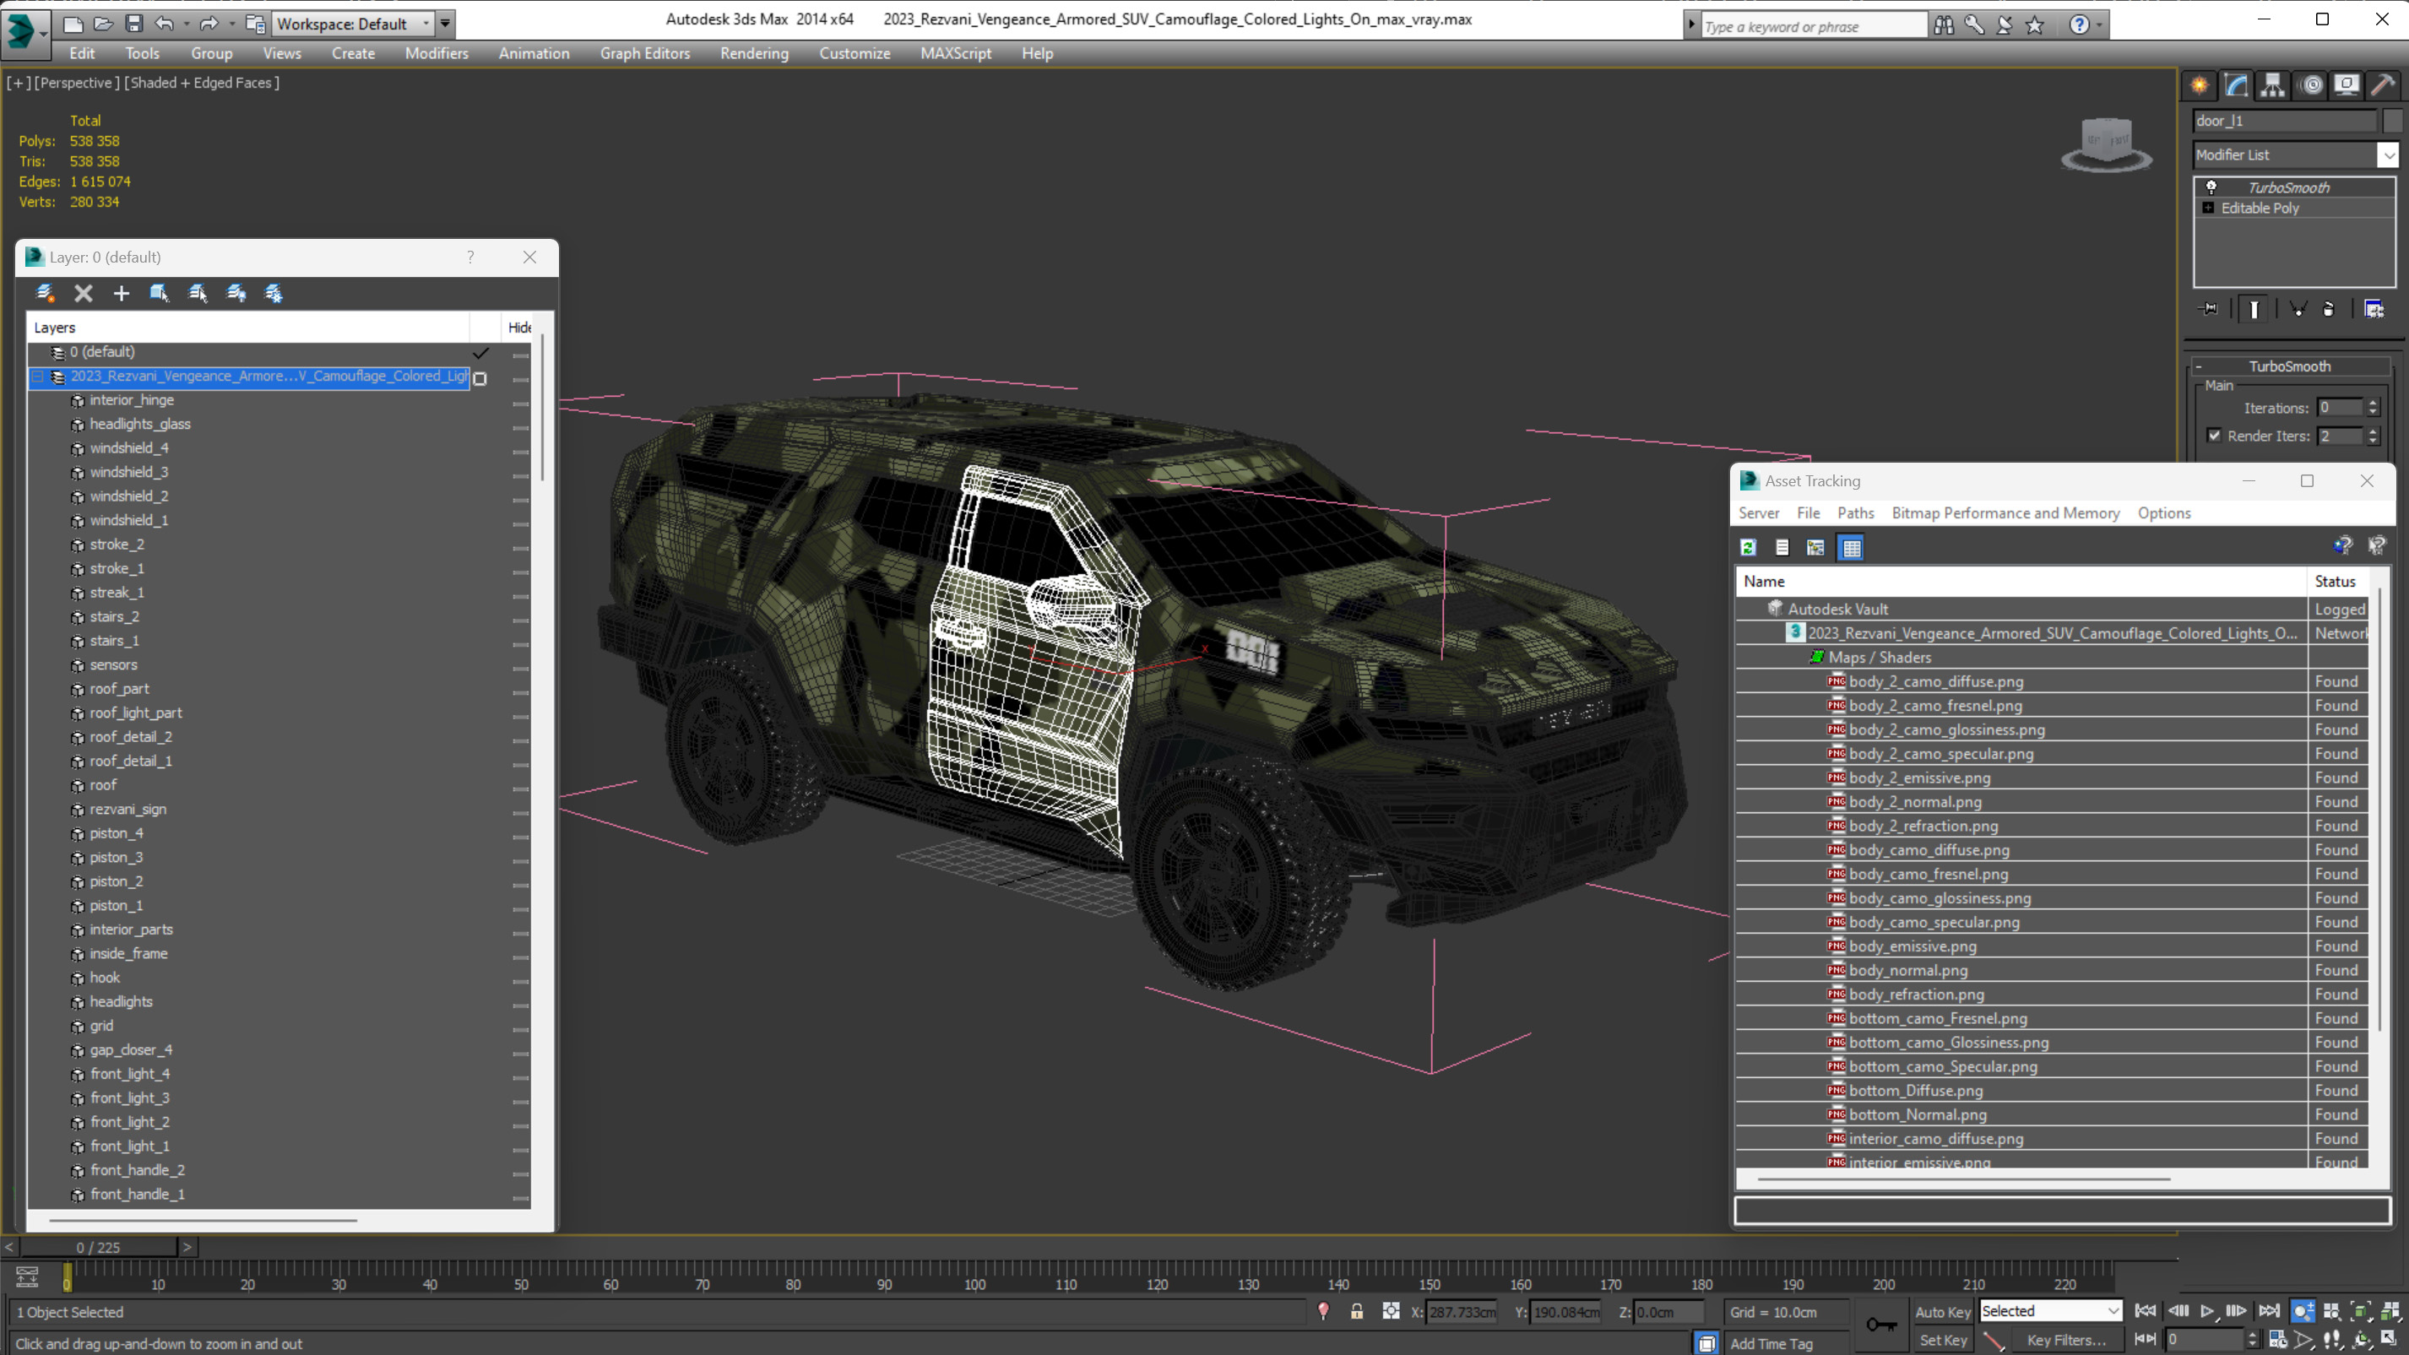Open Bitmap Performance and Memory menu

tap(2005, 513)
